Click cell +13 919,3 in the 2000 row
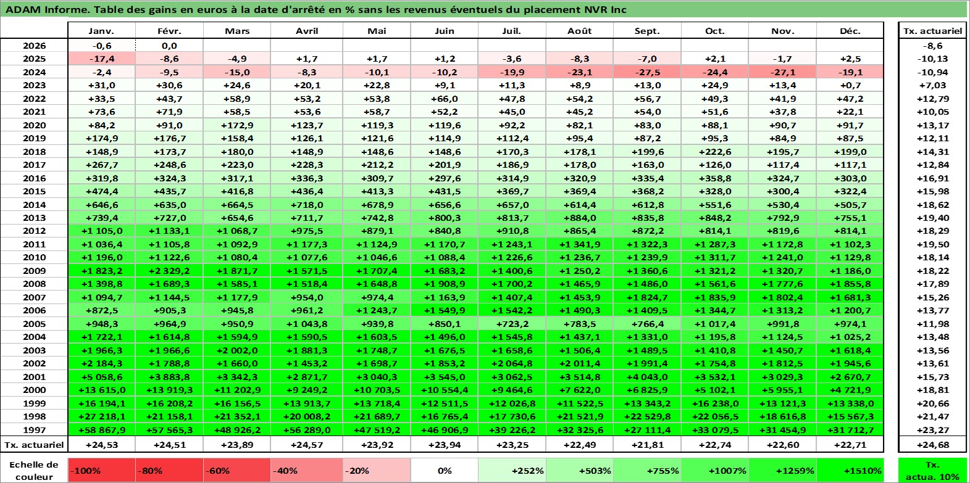 pos(169,390)
